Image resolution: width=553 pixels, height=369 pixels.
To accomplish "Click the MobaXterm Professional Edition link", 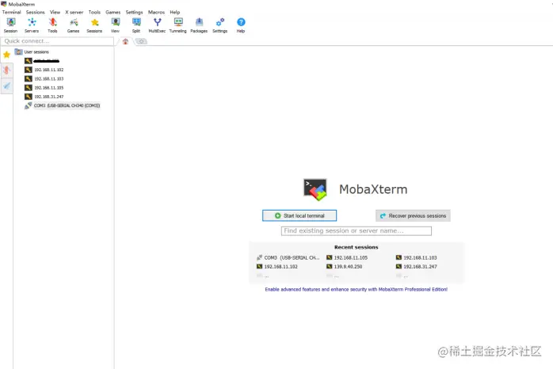I will pyautogui.click(x=357, y=289).
